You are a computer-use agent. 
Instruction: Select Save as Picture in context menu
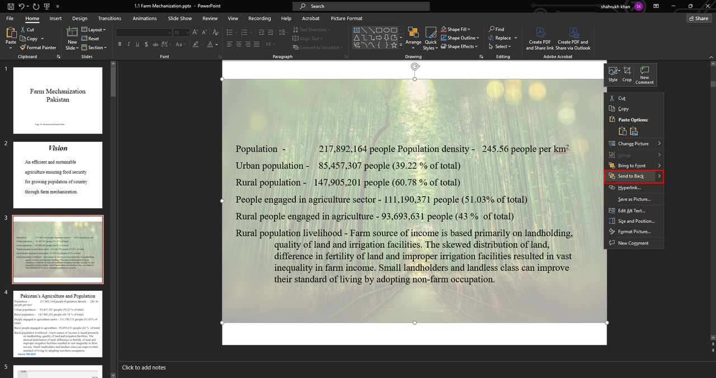pyautogui.click(x=634, y=199)
